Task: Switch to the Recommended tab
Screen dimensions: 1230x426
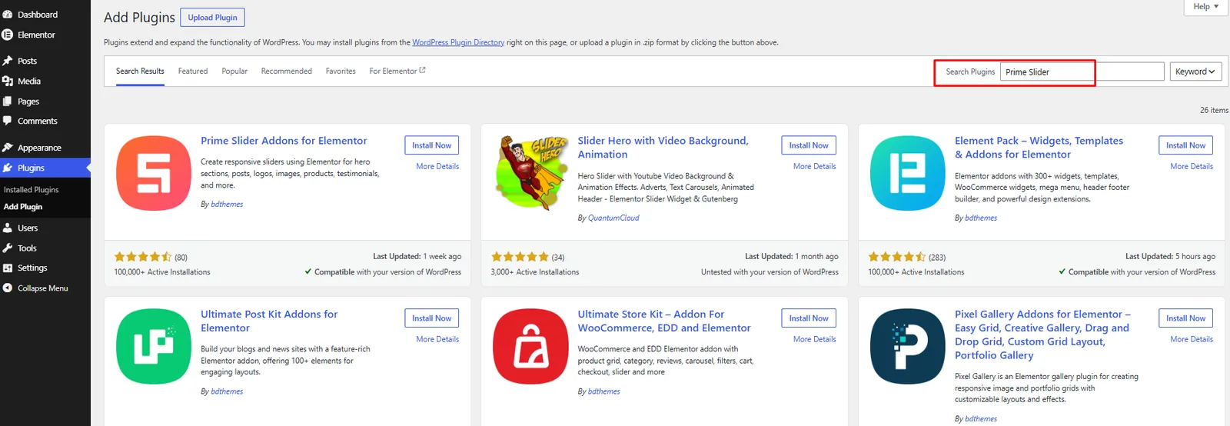Action: pos(287,71)
